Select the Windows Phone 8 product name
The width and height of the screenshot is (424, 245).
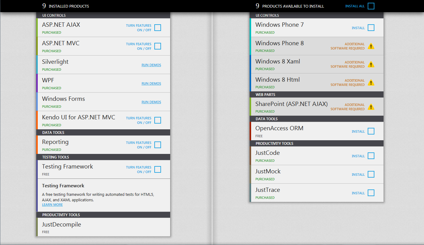[x=279, y=43]
